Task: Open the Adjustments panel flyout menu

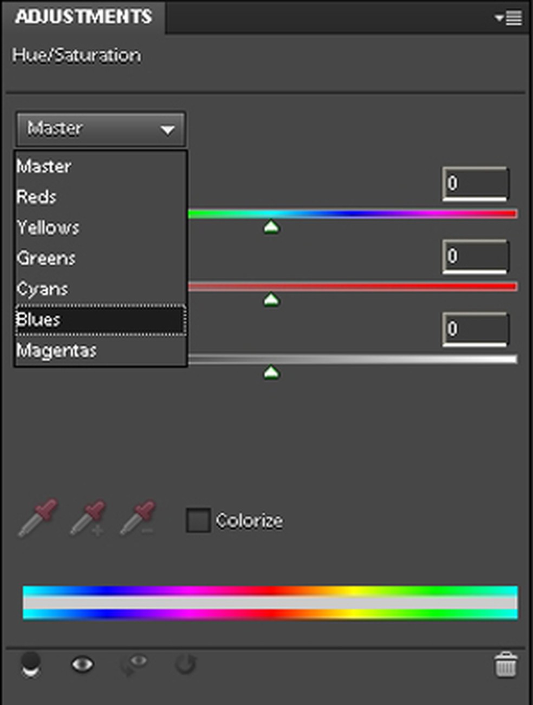Action: [509, 18]
